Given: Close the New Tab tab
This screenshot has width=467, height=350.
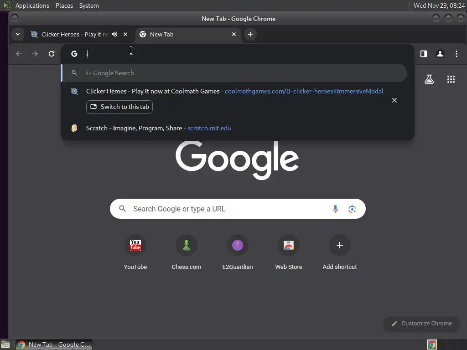Looking at the screenshot, I should [x=234, y=34].
